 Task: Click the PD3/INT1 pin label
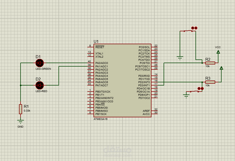(x=144, y=85)
